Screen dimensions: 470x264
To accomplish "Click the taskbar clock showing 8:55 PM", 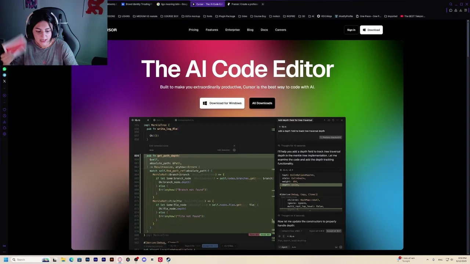I will [462, 260].
